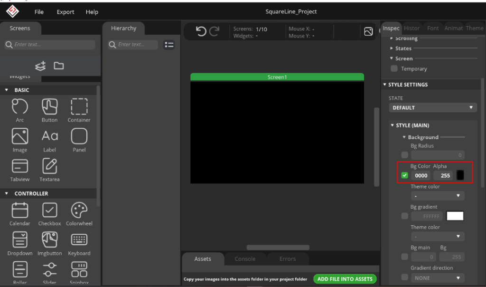Click the ADD FILE INTO ASSETS button
486x287 pixels.
click(x=345, y=279)
